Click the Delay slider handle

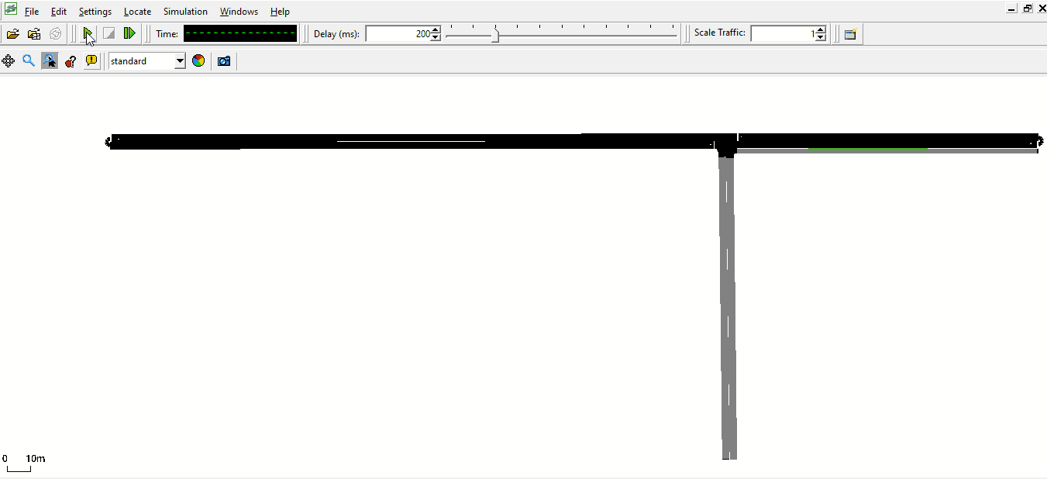pyautogui.click(x=496, y=35)
